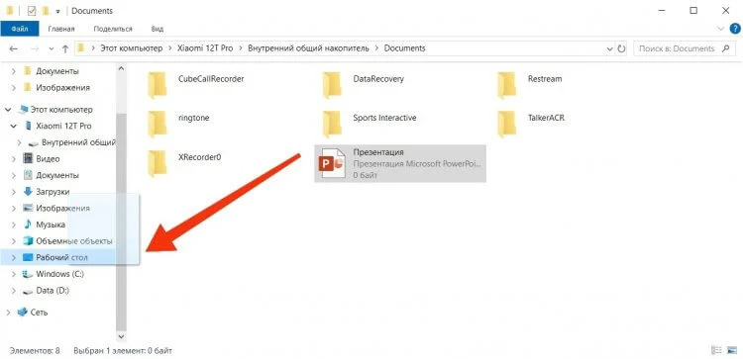Select the PowerPoint Презентация file icon
The image size is (743, 359).
[x=332, y=163]
